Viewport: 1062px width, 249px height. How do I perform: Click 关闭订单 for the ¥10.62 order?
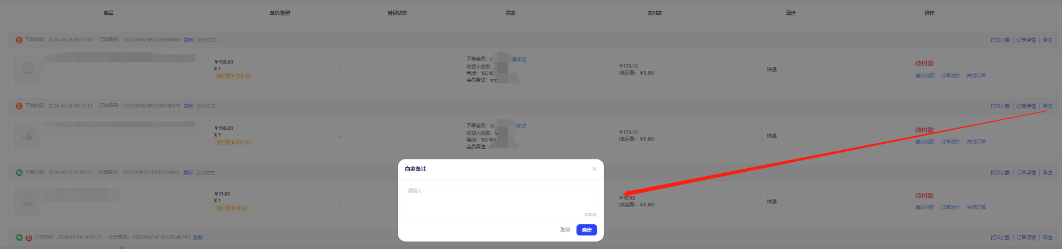(975, 208)
